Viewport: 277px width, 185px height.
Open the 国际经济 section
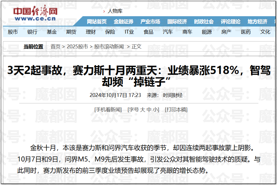(x=177, y=22)
